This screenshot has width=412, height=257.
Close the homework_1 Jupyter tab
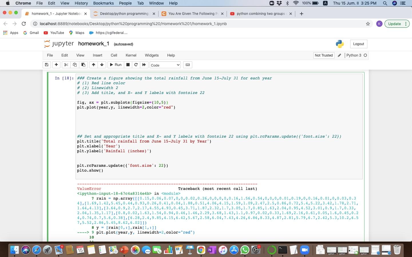click(85, 14)
